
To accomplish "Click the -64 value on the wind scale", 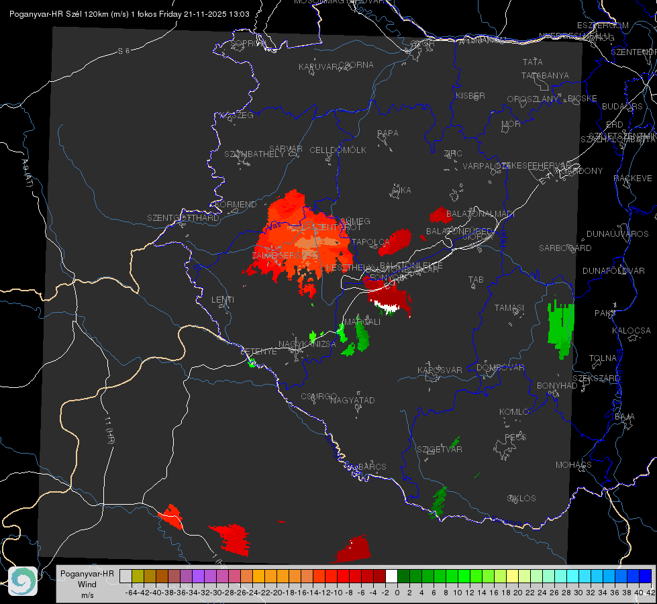I will [132, 593].
